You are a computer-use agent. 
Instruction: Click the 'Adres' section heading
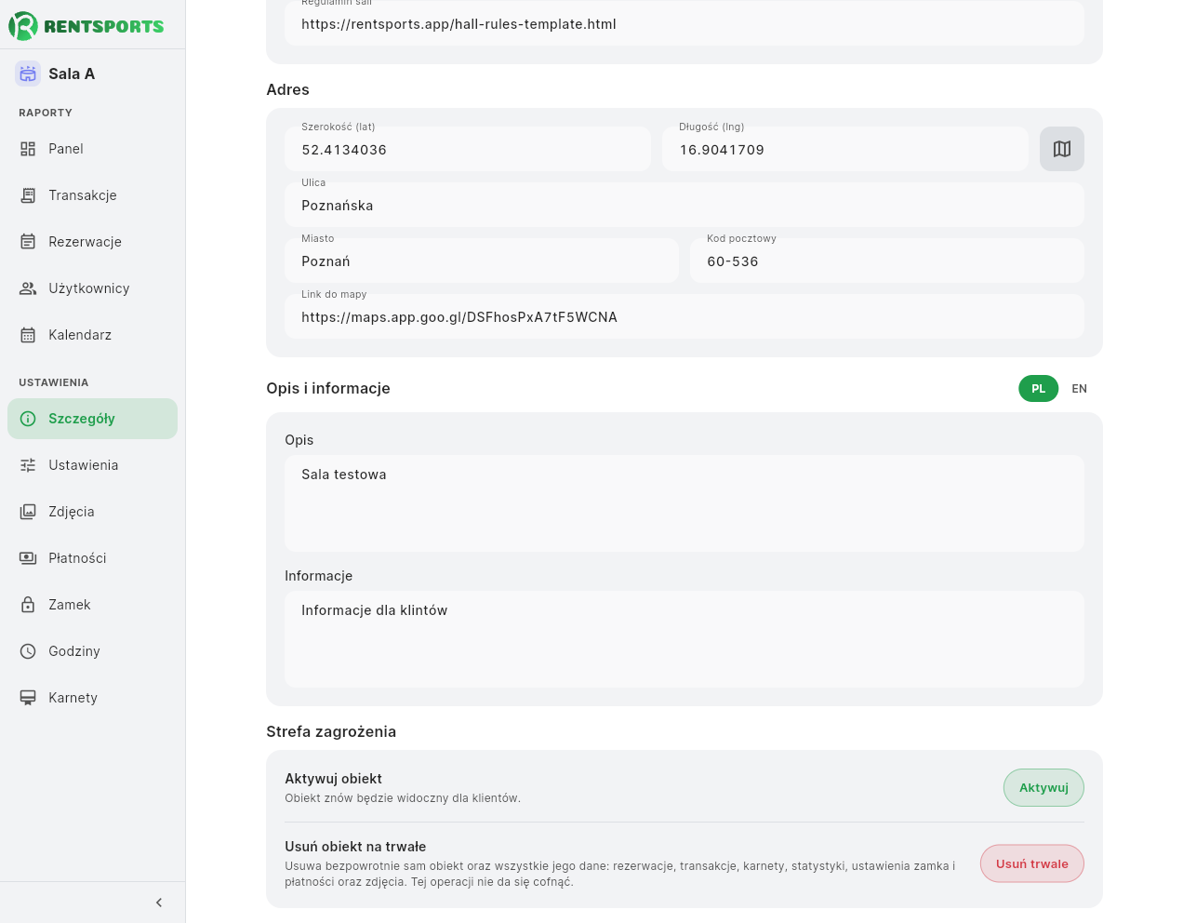pyautogui.click(x=287, y=89)
